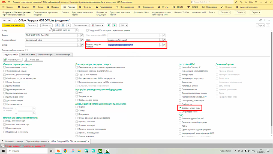Click the back navigation arrow
Image resolution: width=273 pixels, height=154 pixels.
click(x=4, y=20)
